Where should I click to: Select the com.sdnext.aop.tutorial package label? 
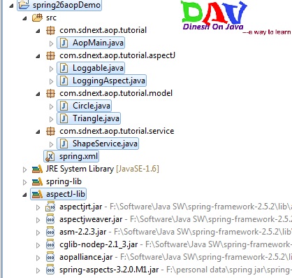click(x=103, y=30)
